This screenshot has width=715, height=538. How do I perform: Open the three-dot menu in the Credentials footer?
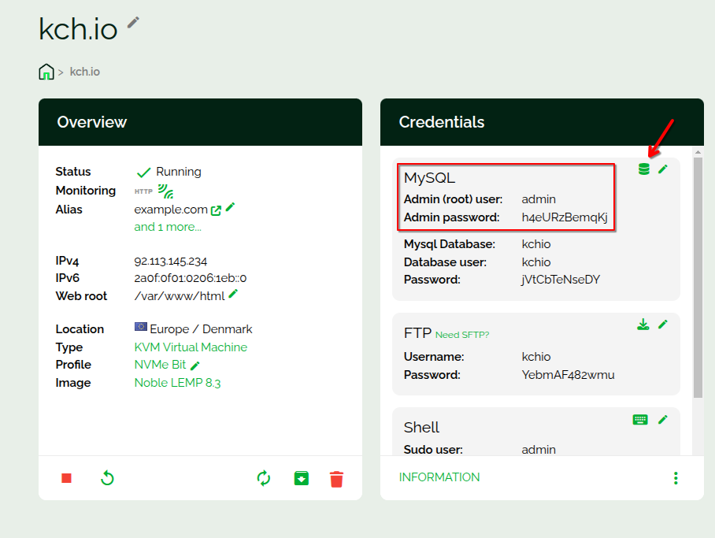click(675, 478)
